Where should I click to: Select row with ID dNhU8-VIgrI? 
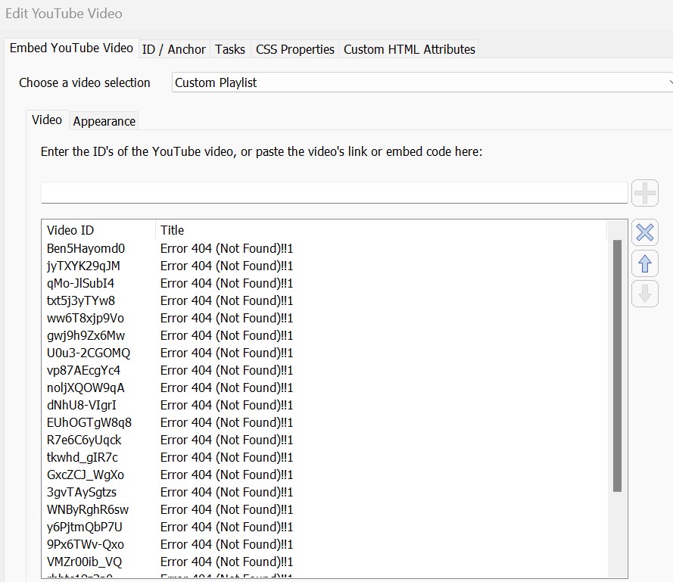pos(325,405)
